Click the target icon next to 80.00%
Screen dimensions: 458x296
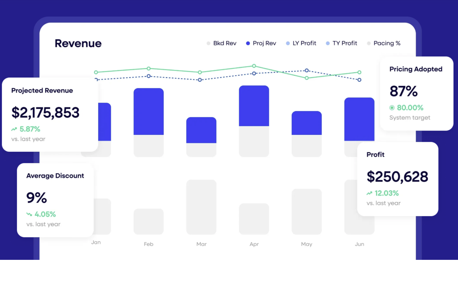(x=393, y=108)
